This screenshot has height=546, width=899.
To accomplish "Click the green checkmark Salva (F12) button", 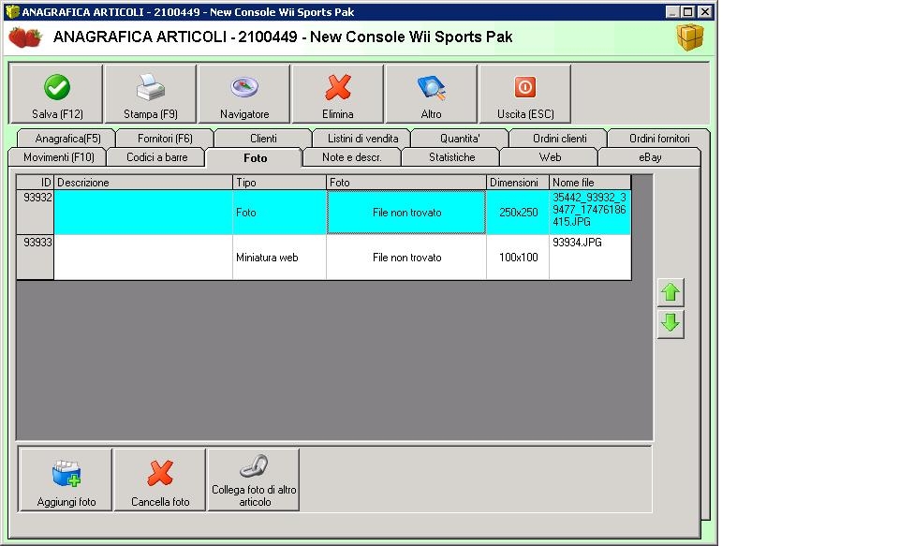I will [57, 94].
